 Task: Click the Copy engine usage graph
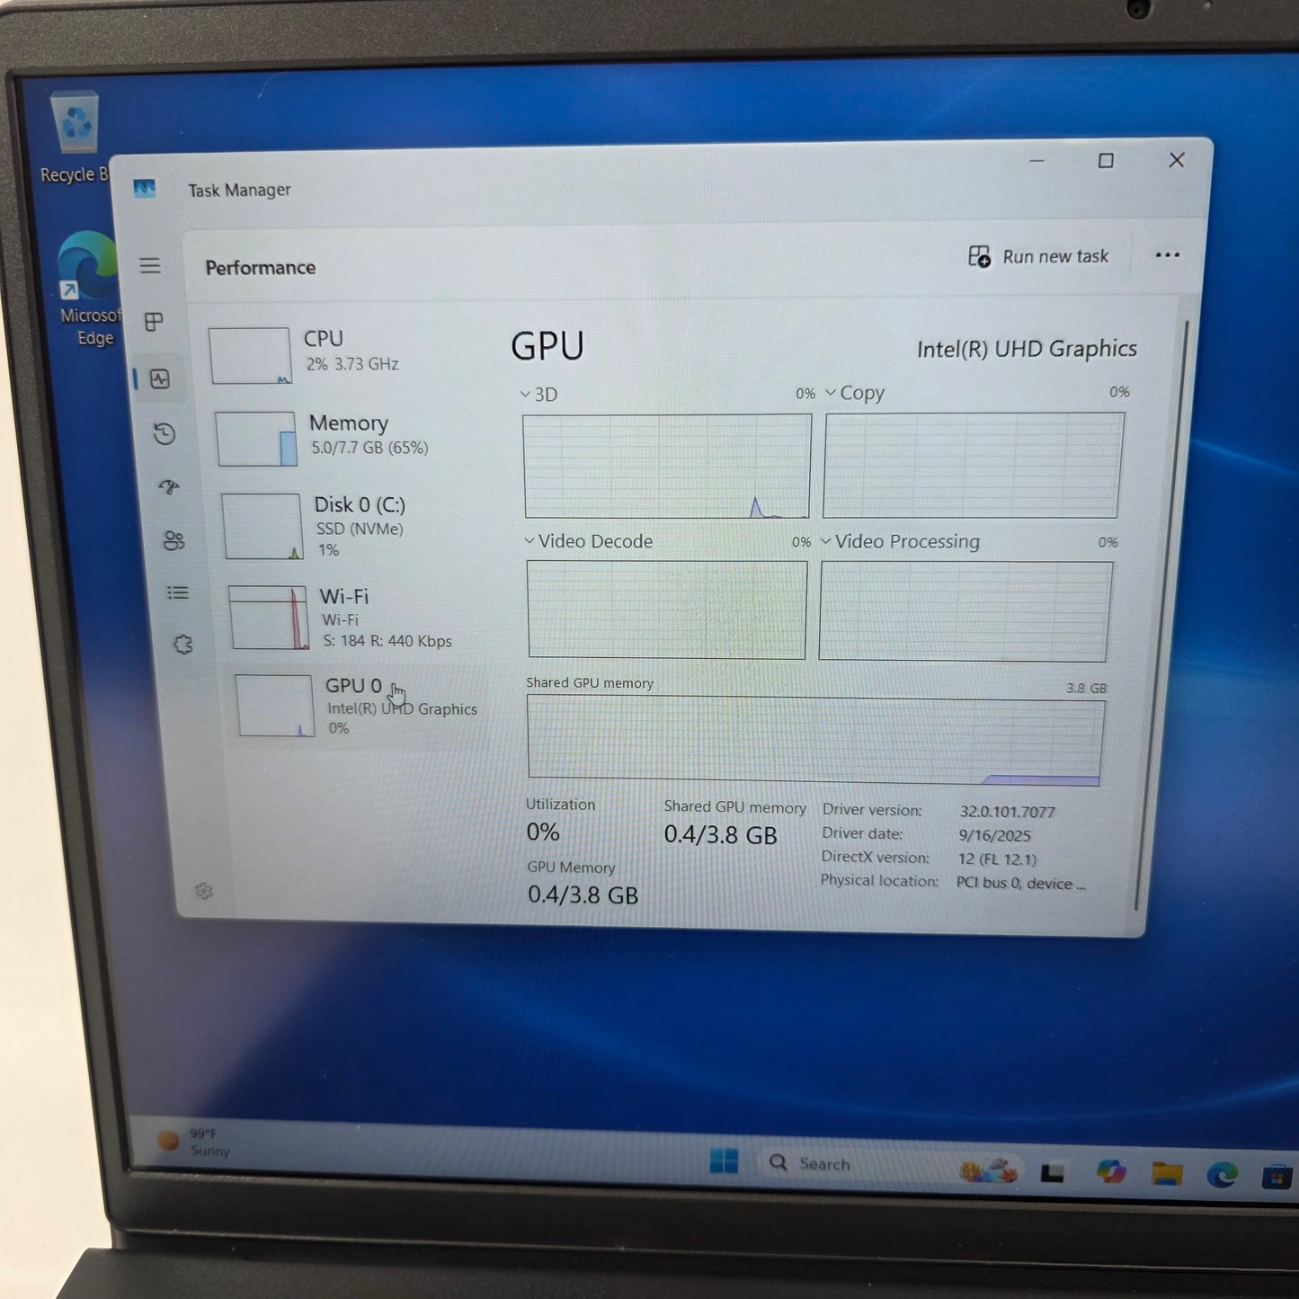(974, 465)
